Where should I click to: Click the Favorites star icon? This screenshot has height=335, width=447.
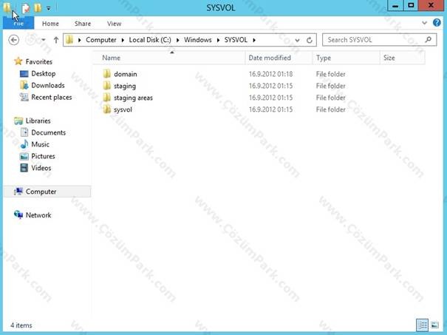(x=18, y=61)
